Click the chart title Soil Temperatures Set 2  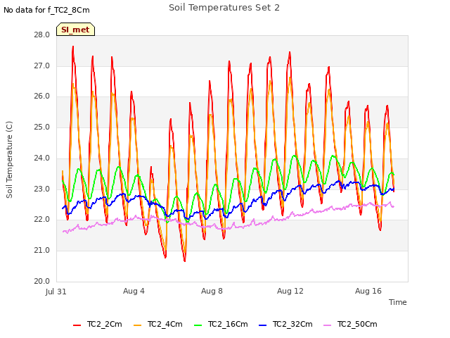224,8
